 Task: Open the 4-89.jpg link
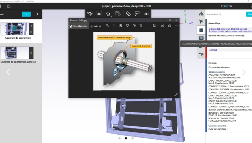click(213, 50)
